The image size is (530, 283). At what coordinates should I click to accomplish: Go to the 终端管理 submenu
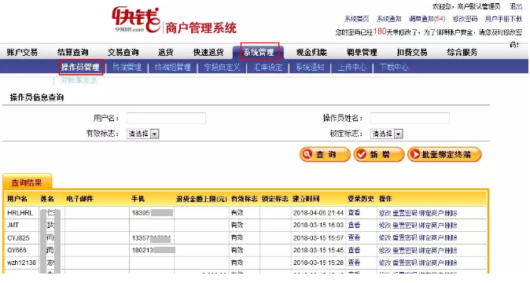127,67
